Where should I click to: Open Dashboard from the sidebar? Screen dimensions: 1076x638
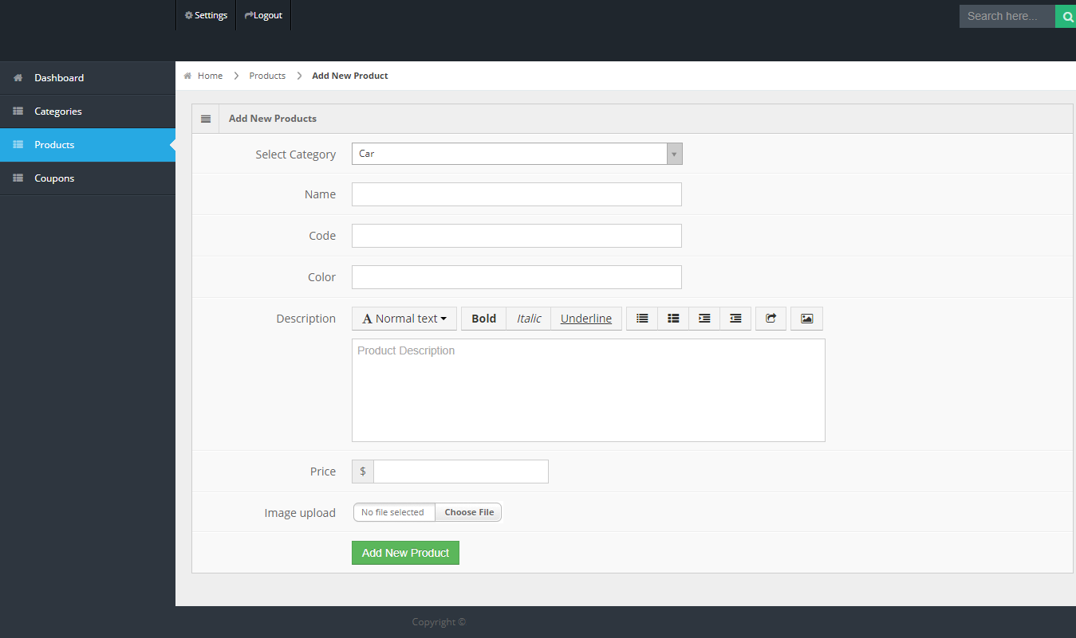[x=88, y=78]
